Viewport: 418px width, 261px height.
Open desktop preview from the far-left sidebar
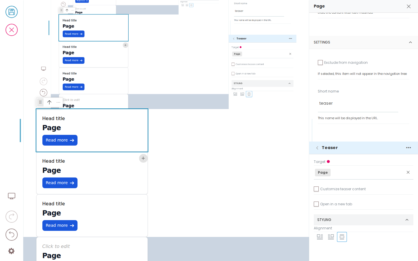point(12,196)
